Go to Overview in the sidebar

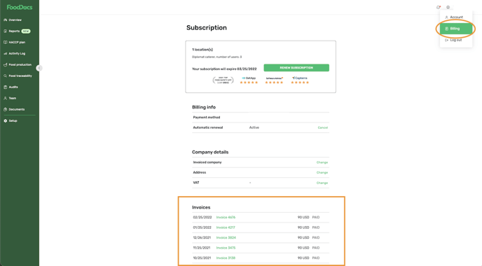click(x=15, y=20)
